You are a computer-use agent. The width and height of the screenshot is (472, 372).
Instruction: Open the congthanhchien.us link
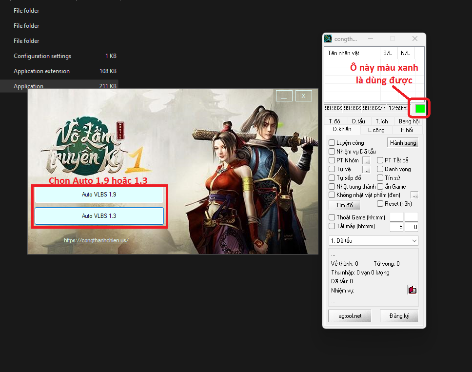click(96, 240)
